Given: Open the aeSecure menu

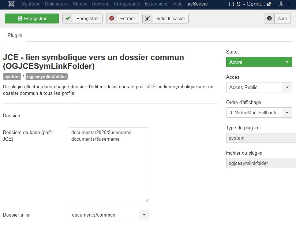Looking at the screenshot, I should click(x=198, y=4).
